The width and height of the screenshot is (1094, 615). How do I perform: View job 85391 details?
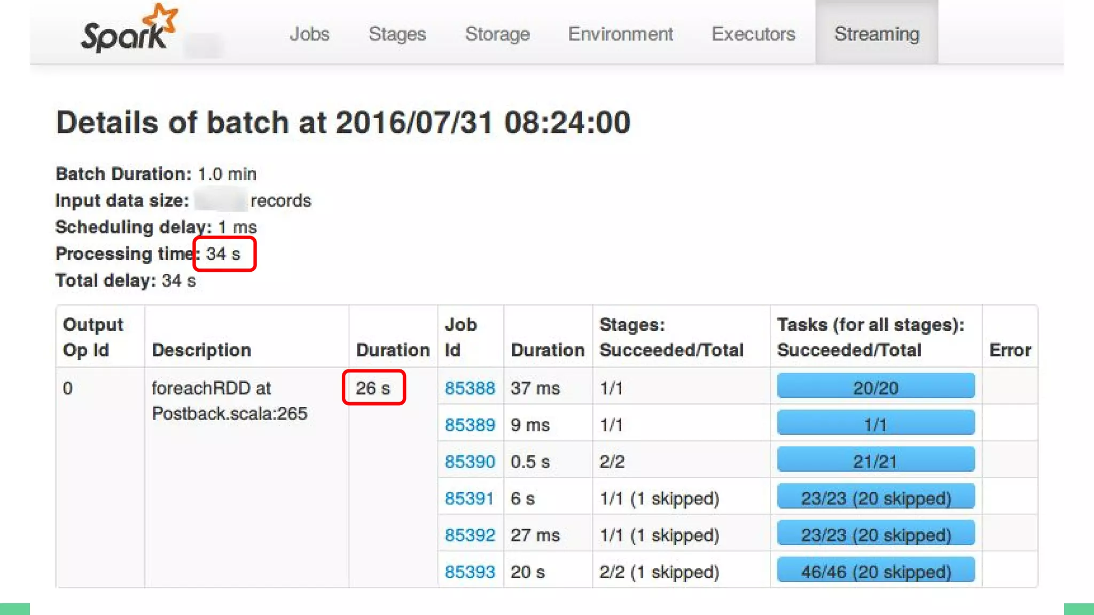click(x=469, y=499)
